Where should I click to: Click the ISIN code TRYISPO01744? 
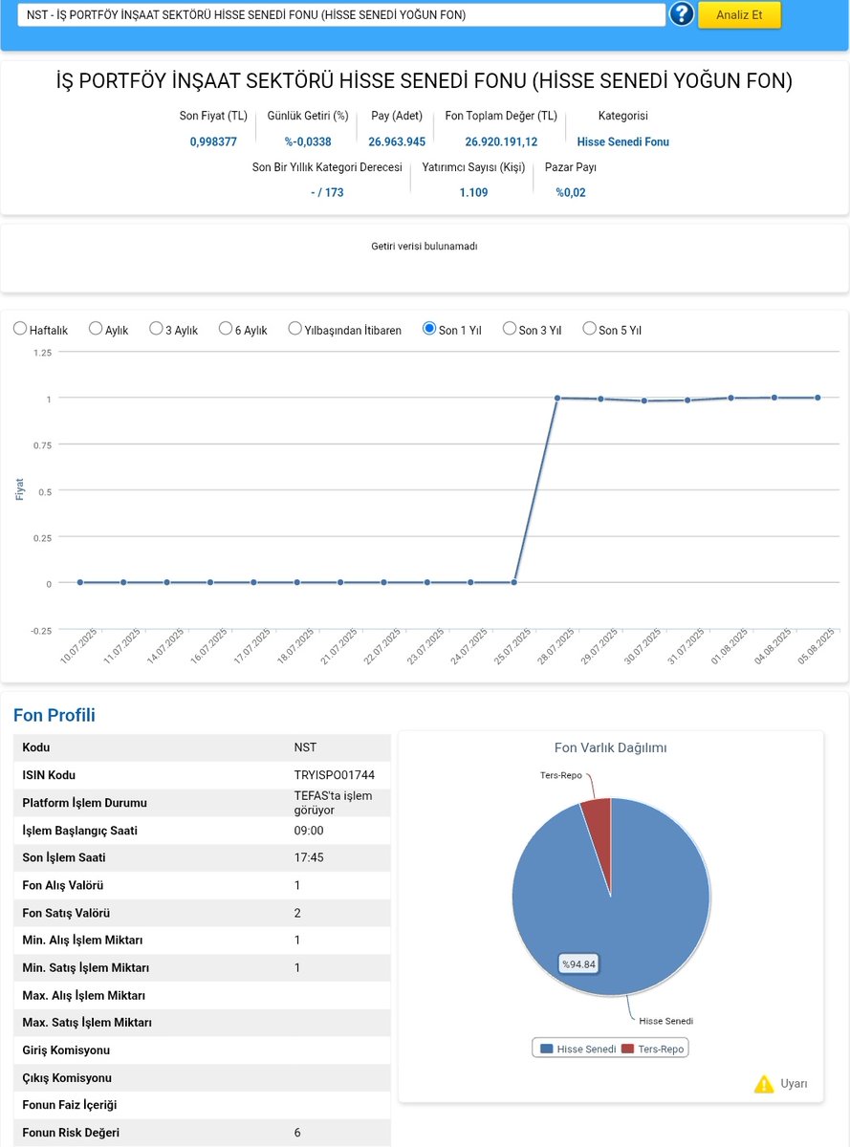point(335,775)
